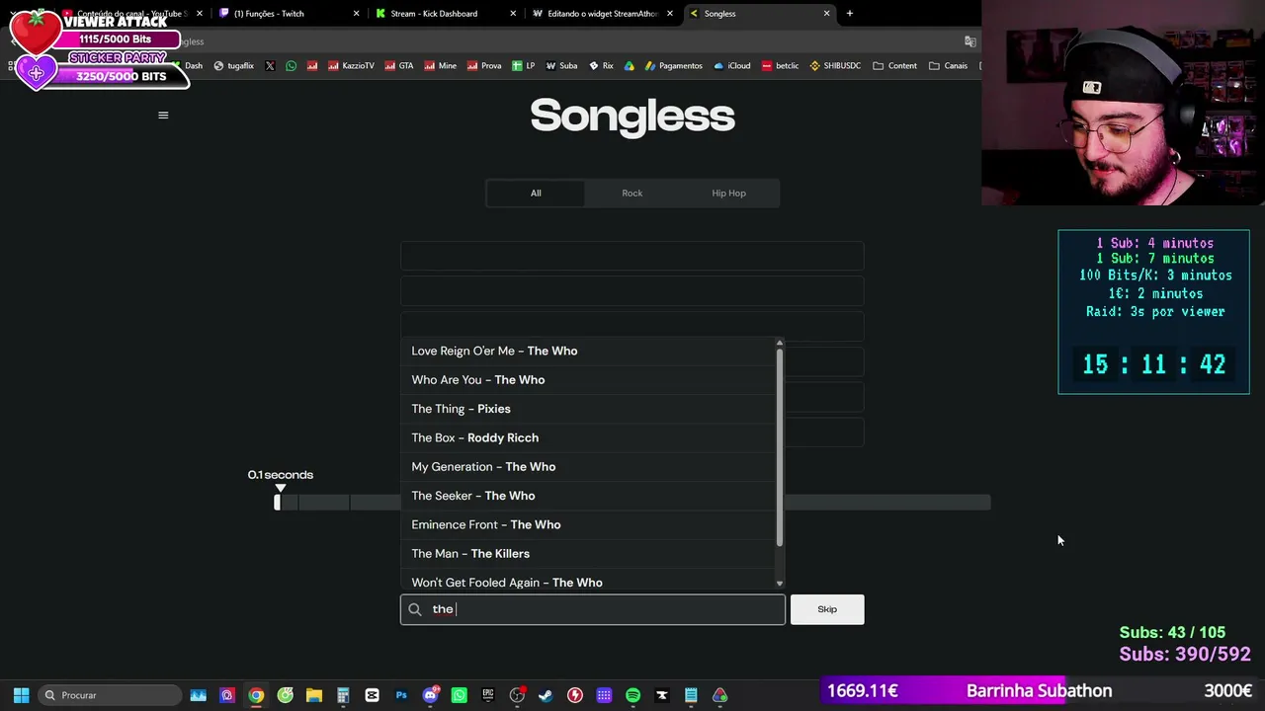The width and height of the screenshot is (1265, 711).
Task: Open the tricolor circles taskbar app
Action: tap(719, 695)
